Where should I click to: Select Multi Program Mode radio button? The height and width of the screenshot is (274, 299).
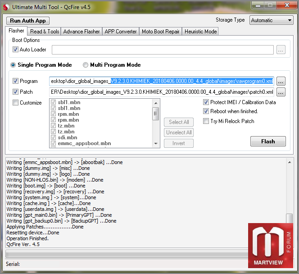click(x=86, y=65)
